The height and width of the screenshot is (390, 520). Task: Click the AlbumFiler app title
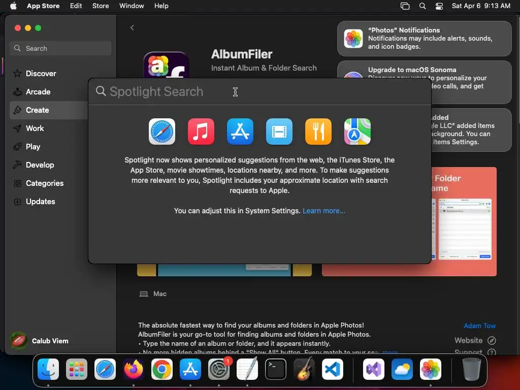[x=242, y=54]
